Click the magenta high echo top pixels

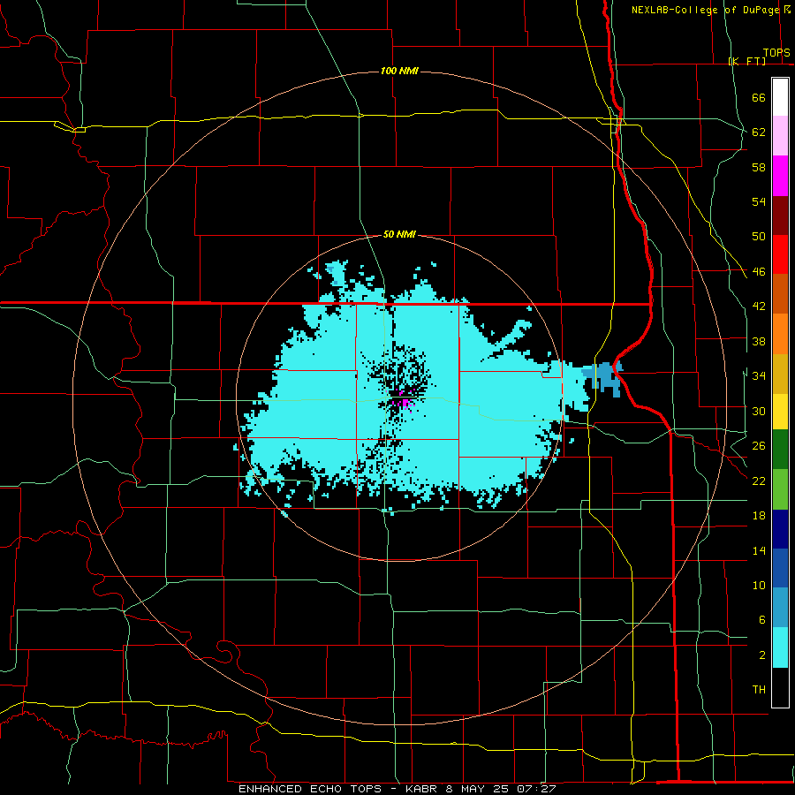405,404
